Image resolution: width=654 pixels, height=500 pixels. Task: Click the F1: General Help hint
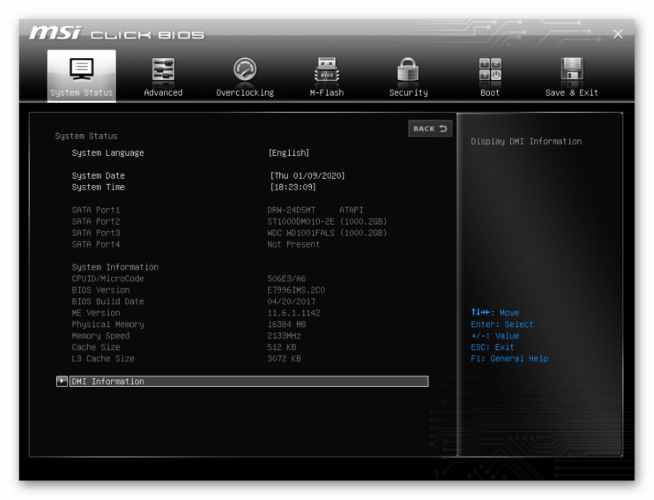click(509, 359)
